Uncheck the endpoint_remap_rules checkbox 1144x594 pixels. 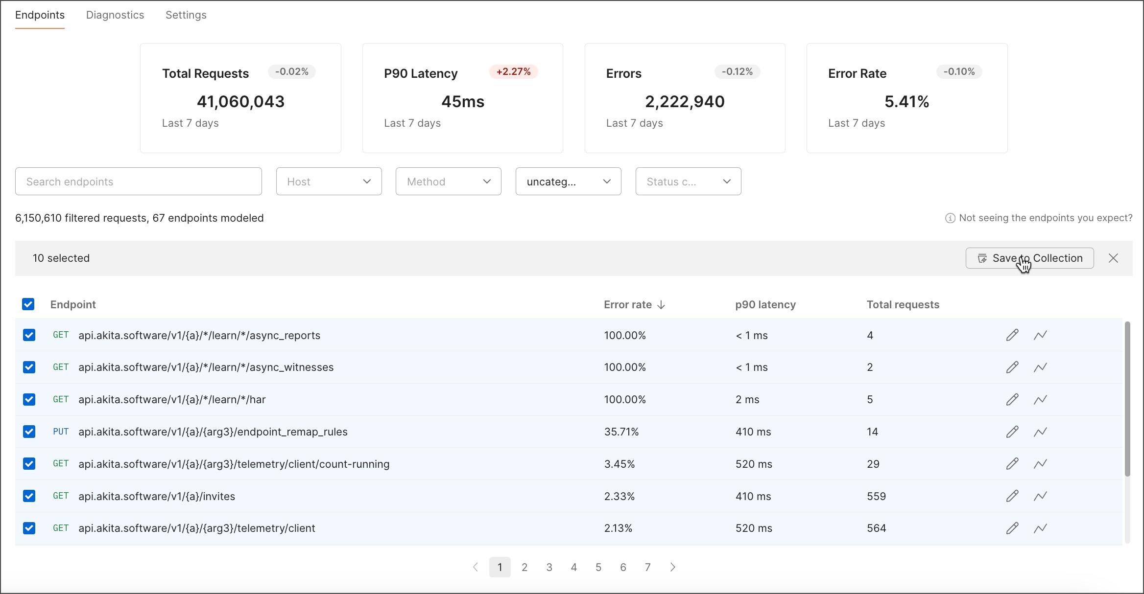click(29, 432)
